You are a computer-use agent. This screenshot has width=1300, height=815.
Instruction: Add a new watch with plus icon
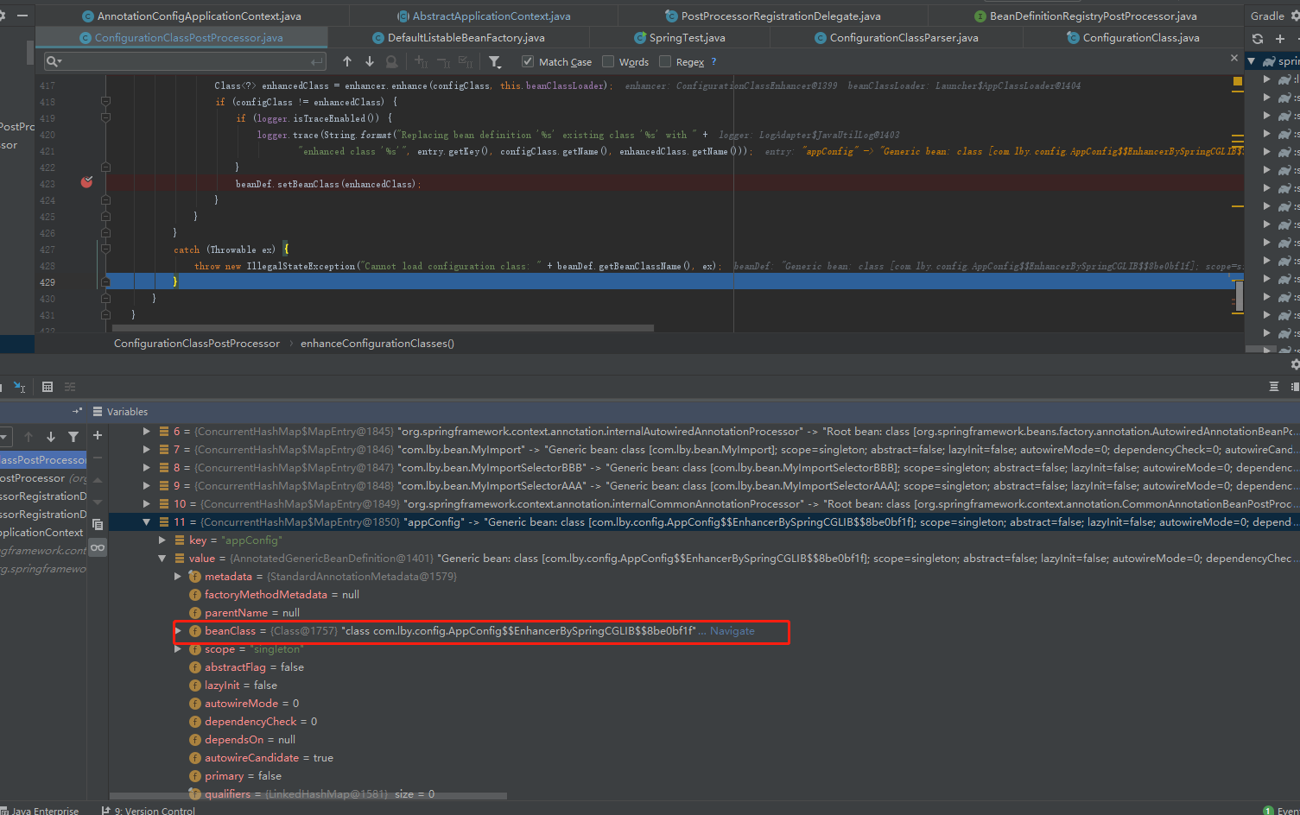[98, 436]
